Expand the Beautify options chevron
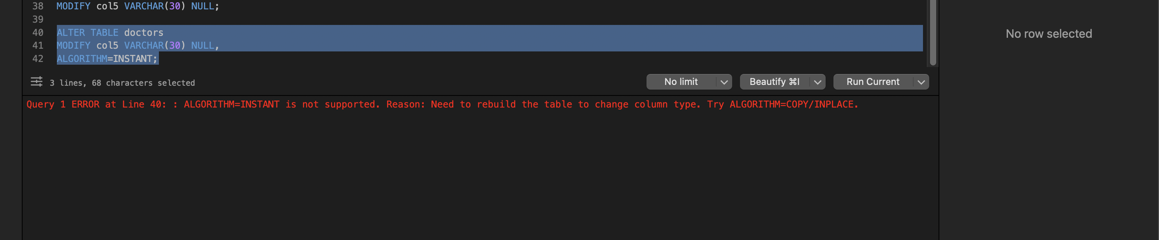 [x=817, y=82]
